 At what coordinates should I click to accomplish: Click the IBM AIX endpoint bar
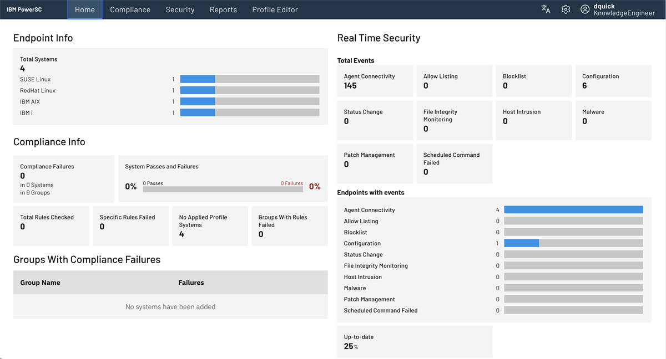(250, 101)
